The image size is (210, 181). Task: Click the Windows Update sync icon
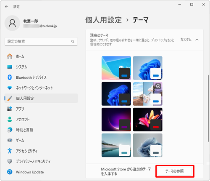coord(10,172)
